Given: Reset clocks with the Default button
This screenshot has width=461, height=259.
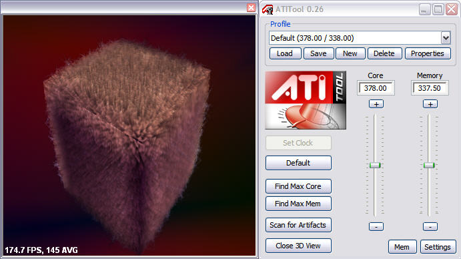Looking at the screenshot, I should click(x=298, y=163).
